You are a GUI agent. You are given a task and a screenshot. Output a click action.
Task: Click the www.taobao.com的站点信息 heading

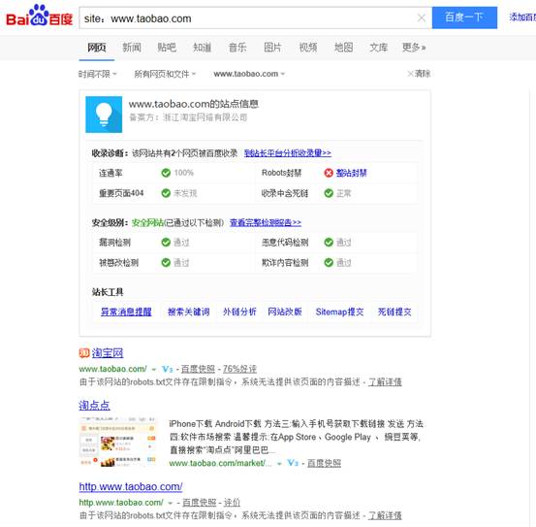pos(194,104)
